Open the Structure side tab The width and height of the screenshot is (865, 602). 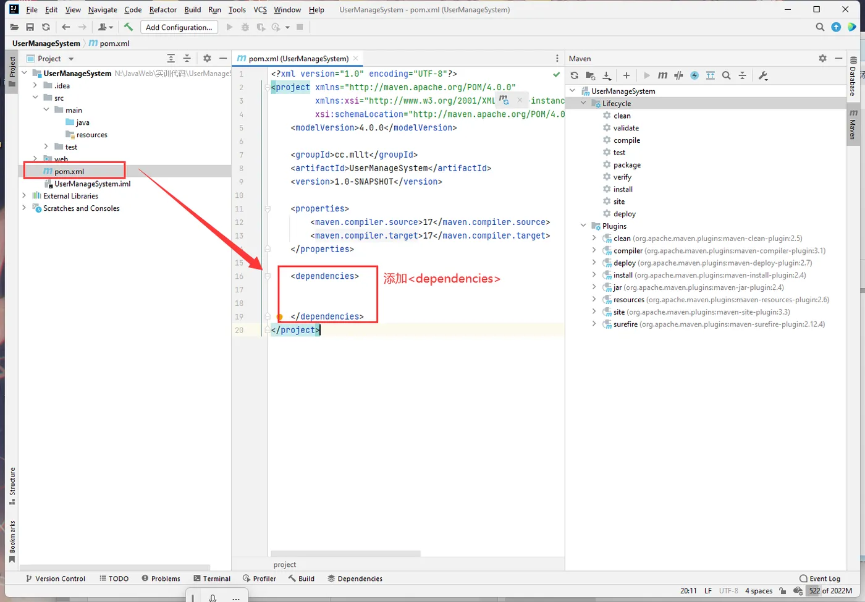click(x=12, y=486)
